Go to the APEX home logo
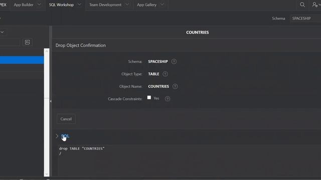The width and height of the screenshot is (321, 180). tap(3, 4)
